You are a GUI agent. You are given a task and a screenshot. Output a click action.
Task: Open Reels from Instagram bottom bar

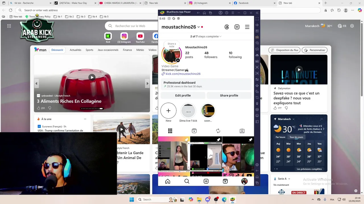click(x=225, y=181)
